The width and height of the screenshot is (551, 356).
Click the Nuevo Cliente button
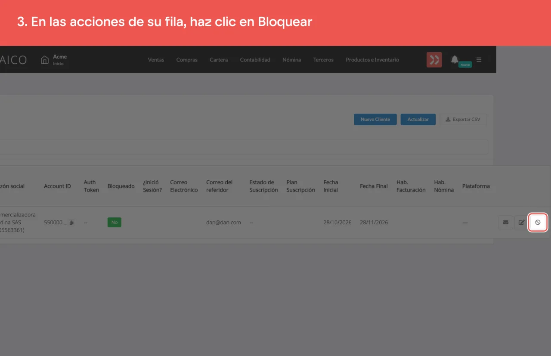(x=375, y=119)
